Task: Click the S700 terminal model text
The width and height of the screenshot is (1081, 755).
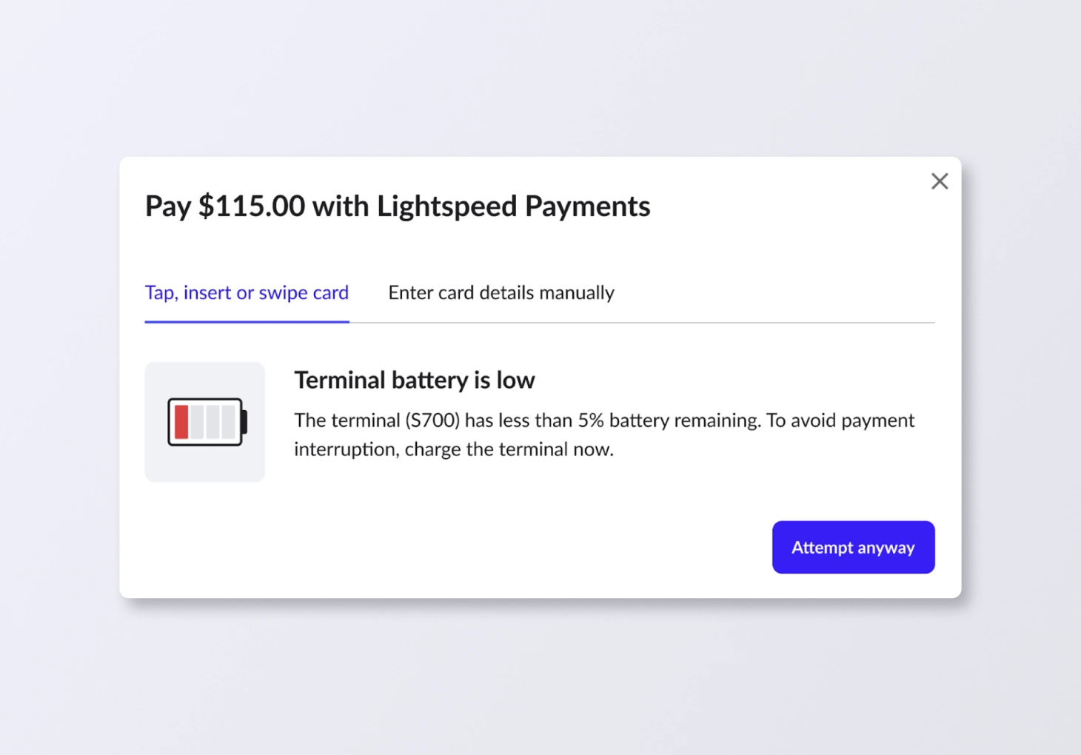Action: point(432,420)
